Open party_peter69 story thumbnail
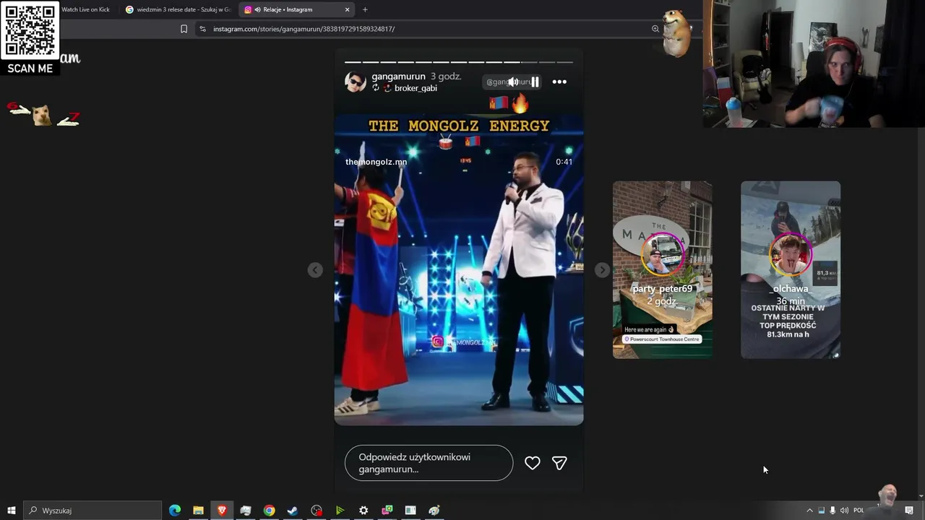This screenshot has width=925, height=520. coord(662,269)
